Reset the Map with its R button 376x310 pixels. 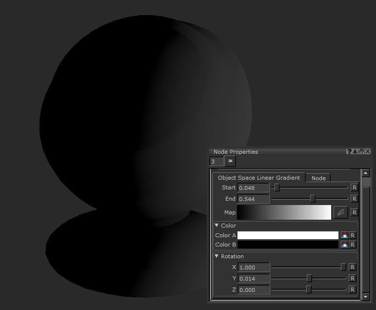coord(354,212)
